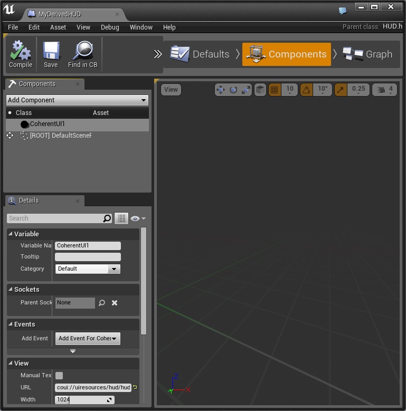
Task: Reset URL to default value
Action: [x=135, y=387]
